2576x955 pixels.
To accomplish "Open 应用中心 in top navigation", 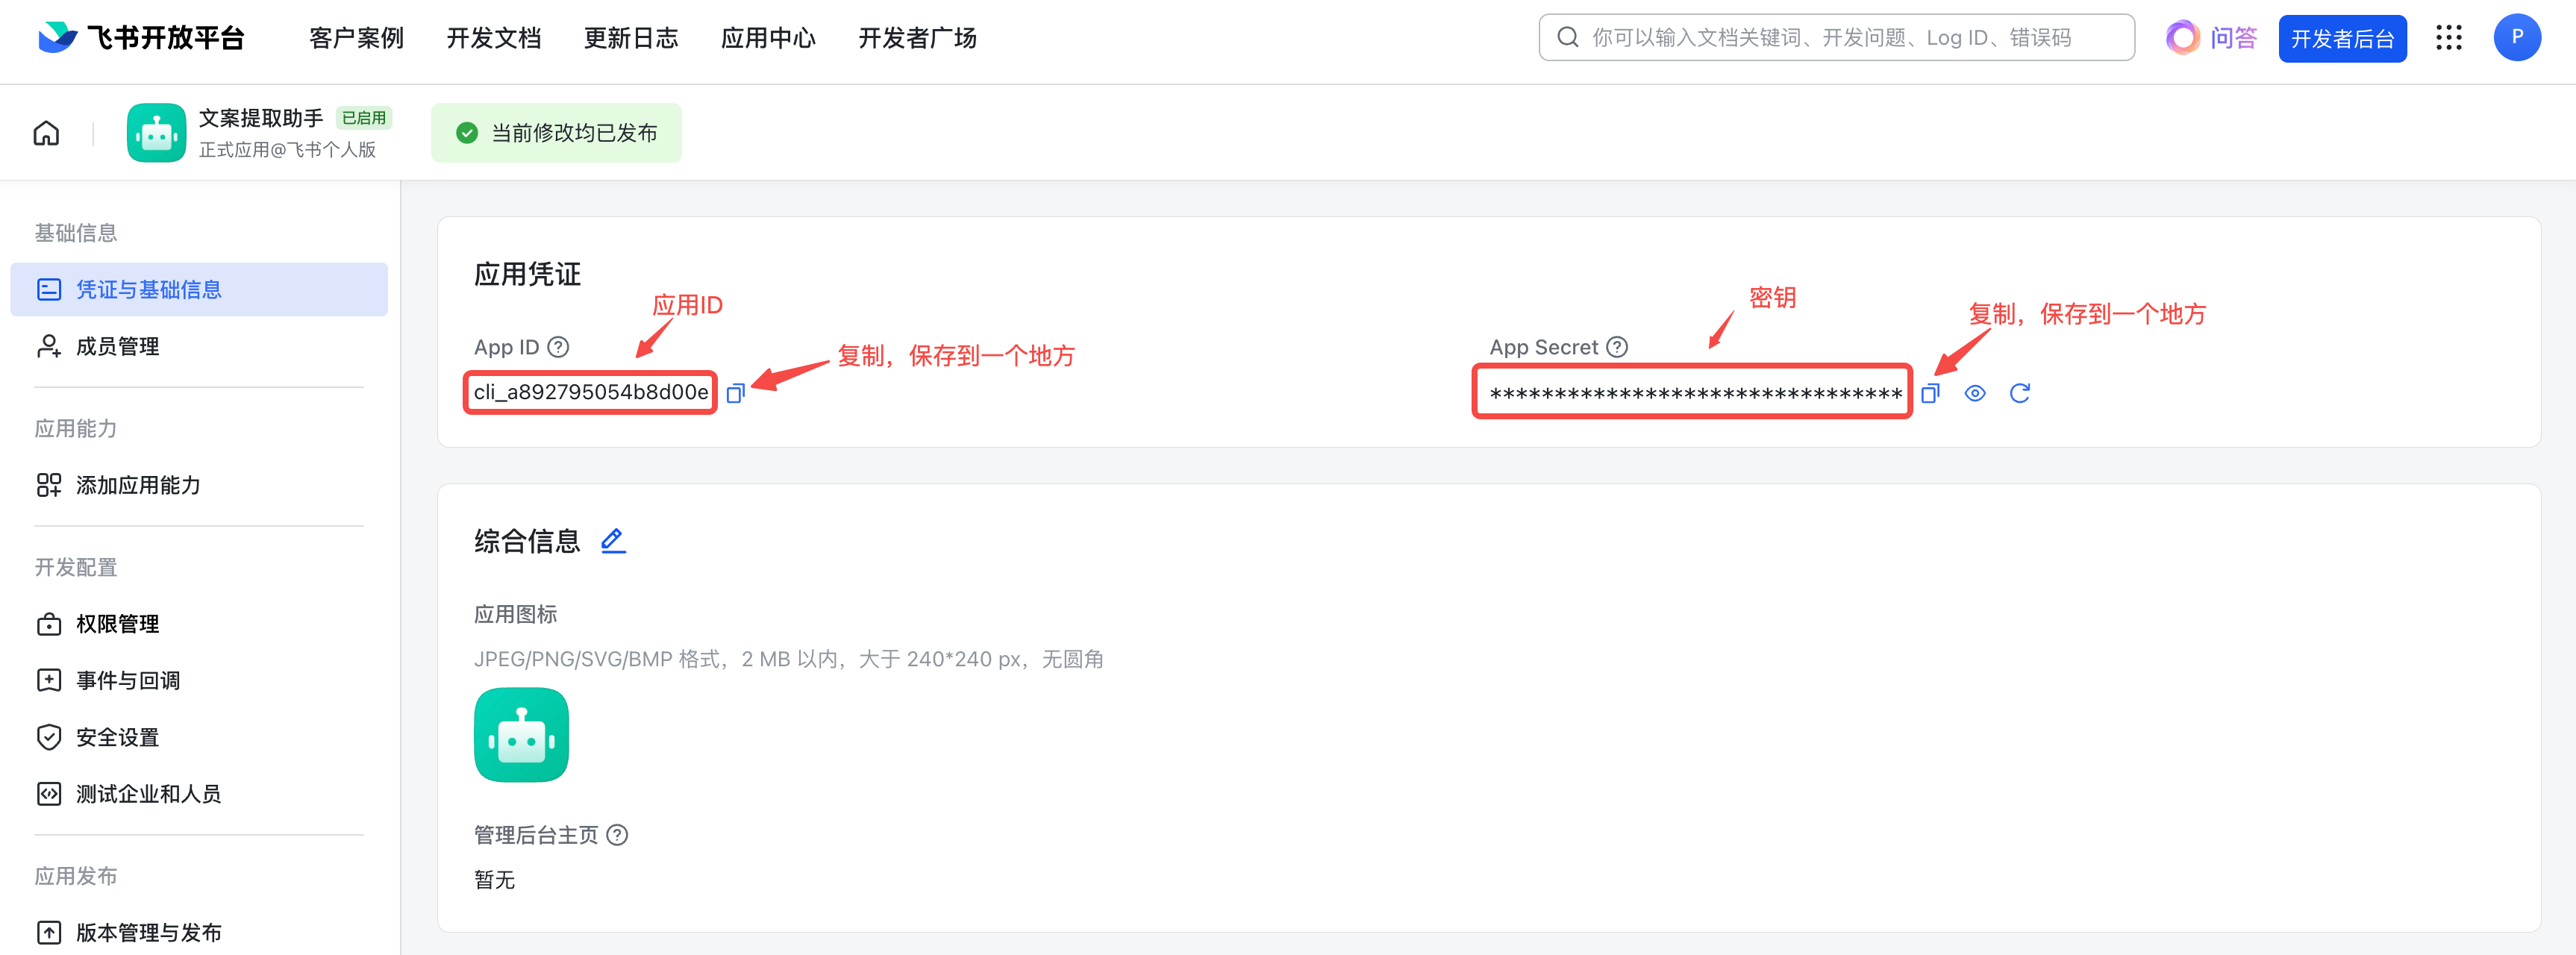I will pyautogui.click(x=768, y=38).
